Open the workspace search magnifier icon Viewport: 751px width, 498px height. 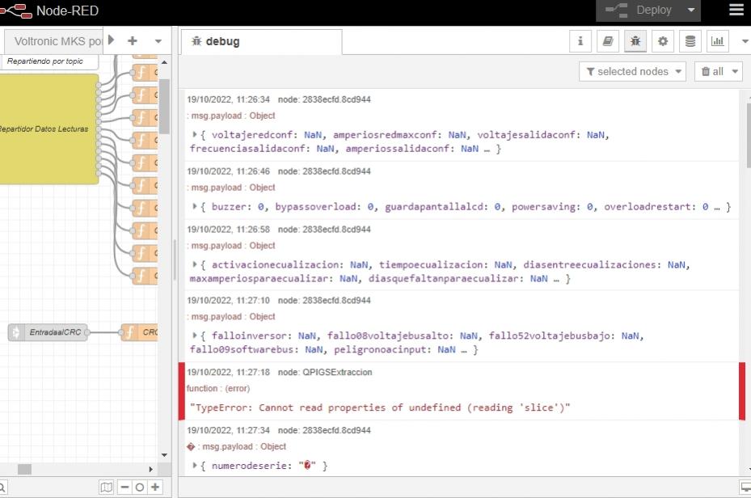click(2, 487)
